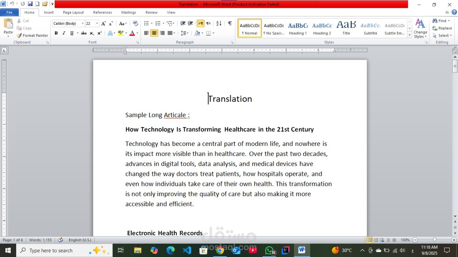Open the Line Spacing dropdown
458x257 pixels.
click(185, 33)
